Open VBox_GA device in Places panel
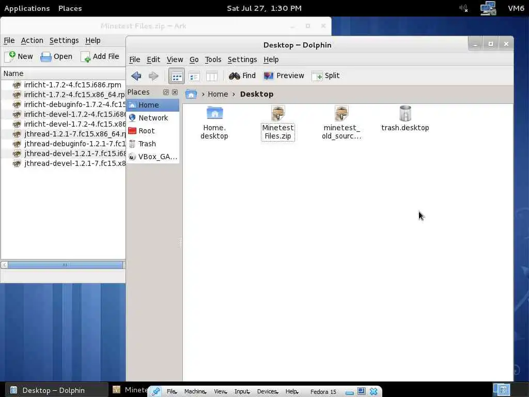The image size is (529, 397). point(153,157)
